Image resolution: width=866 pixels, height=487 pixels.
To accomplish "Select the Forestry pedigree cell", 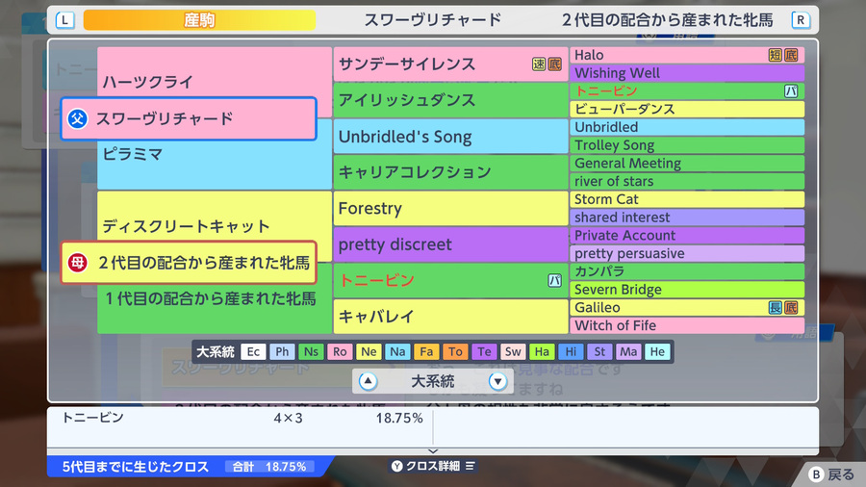I will click(450, 208).
